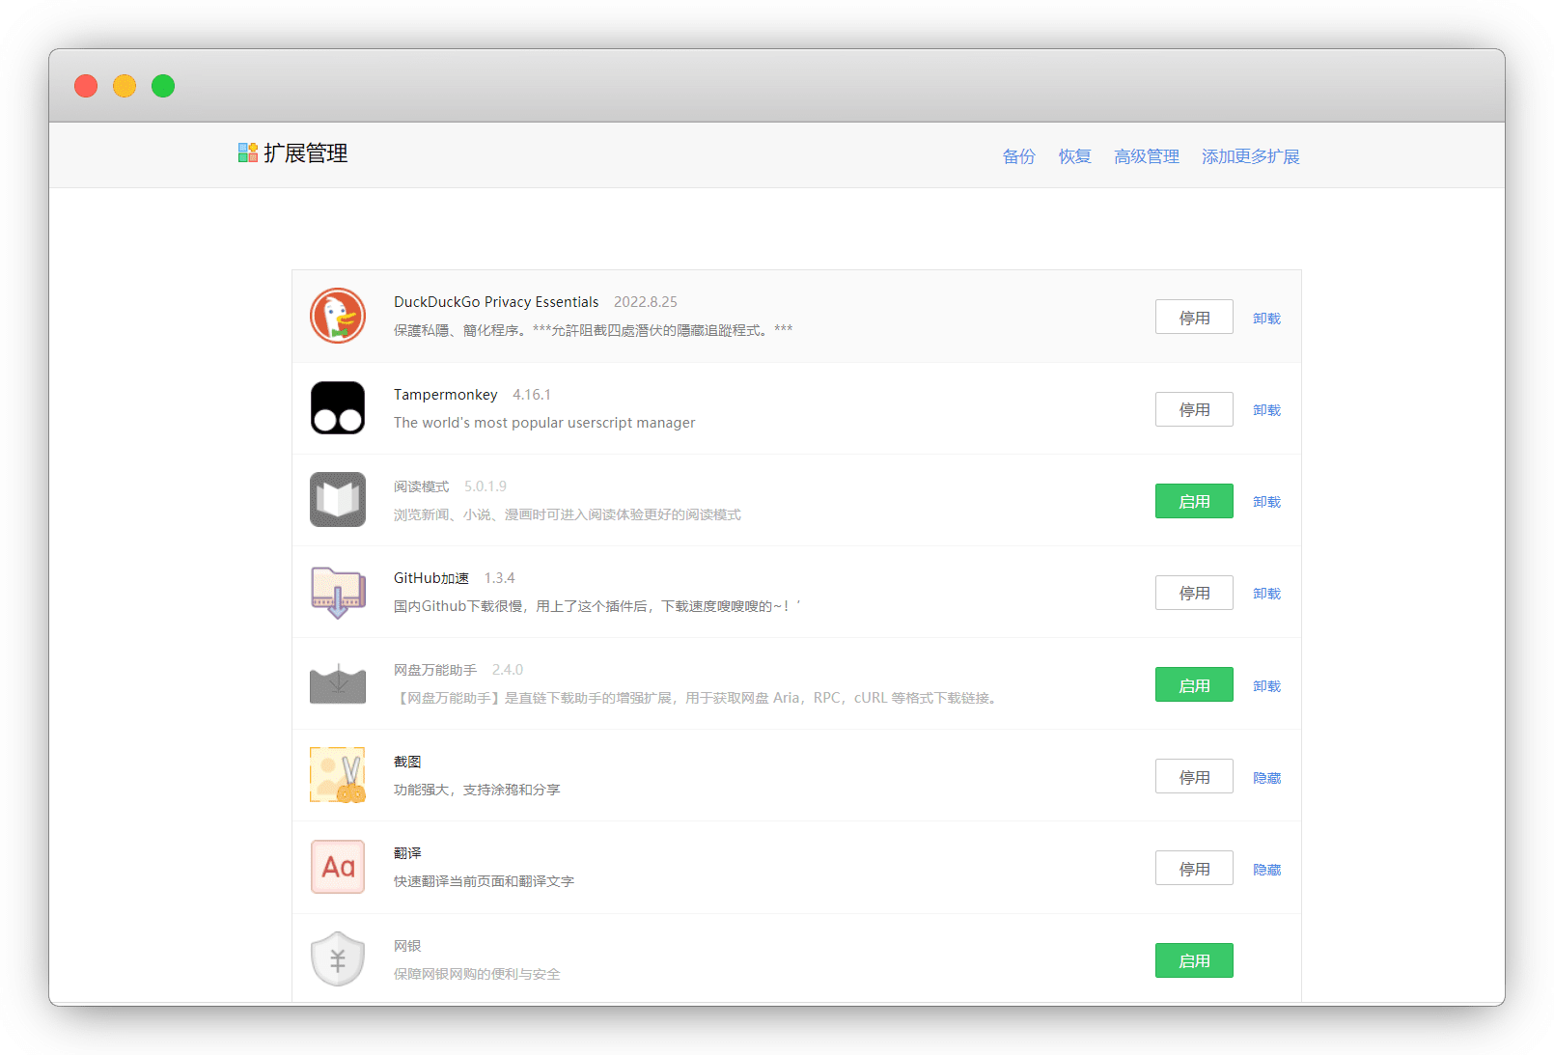
Task: Open the 备份 menu item
Action: pos(1018,156)
